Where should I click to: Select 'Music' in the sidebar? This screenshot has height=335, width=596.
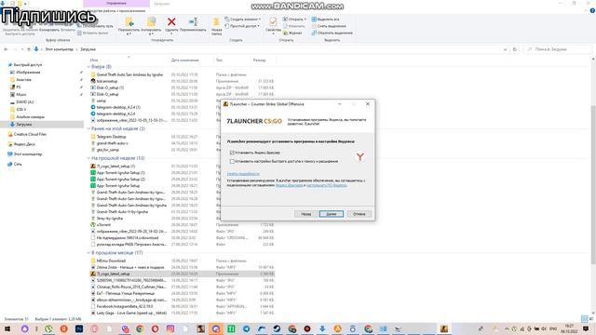[x=21, y=95]
